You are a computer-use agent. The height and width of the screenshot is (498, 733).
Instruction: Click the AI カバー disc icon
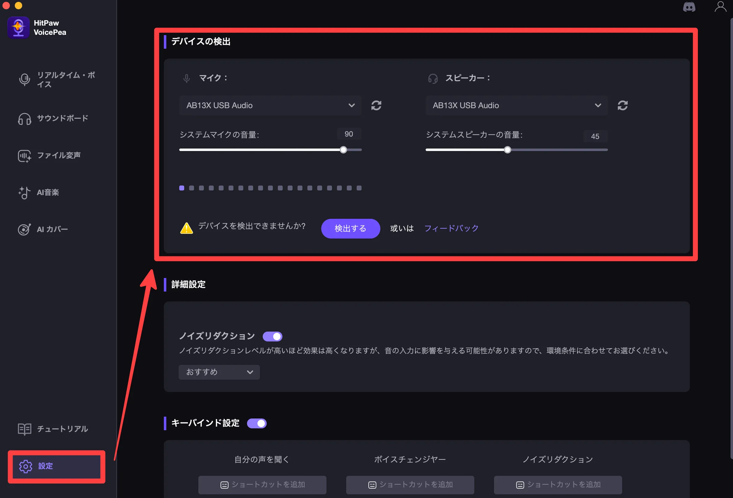tap(25, 230)
